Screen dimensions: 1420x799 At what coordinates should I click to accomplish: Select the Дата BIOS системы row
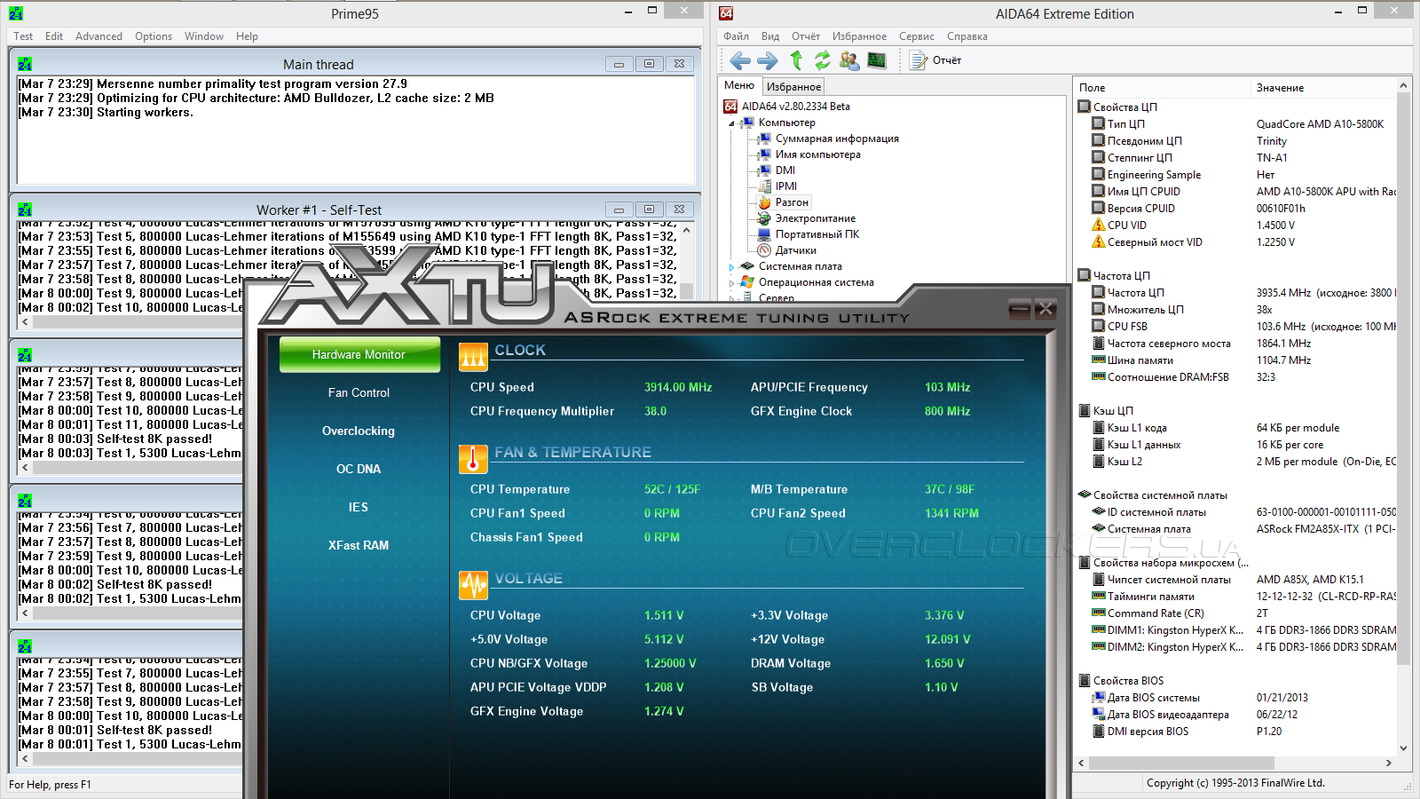pos(1237,698)
